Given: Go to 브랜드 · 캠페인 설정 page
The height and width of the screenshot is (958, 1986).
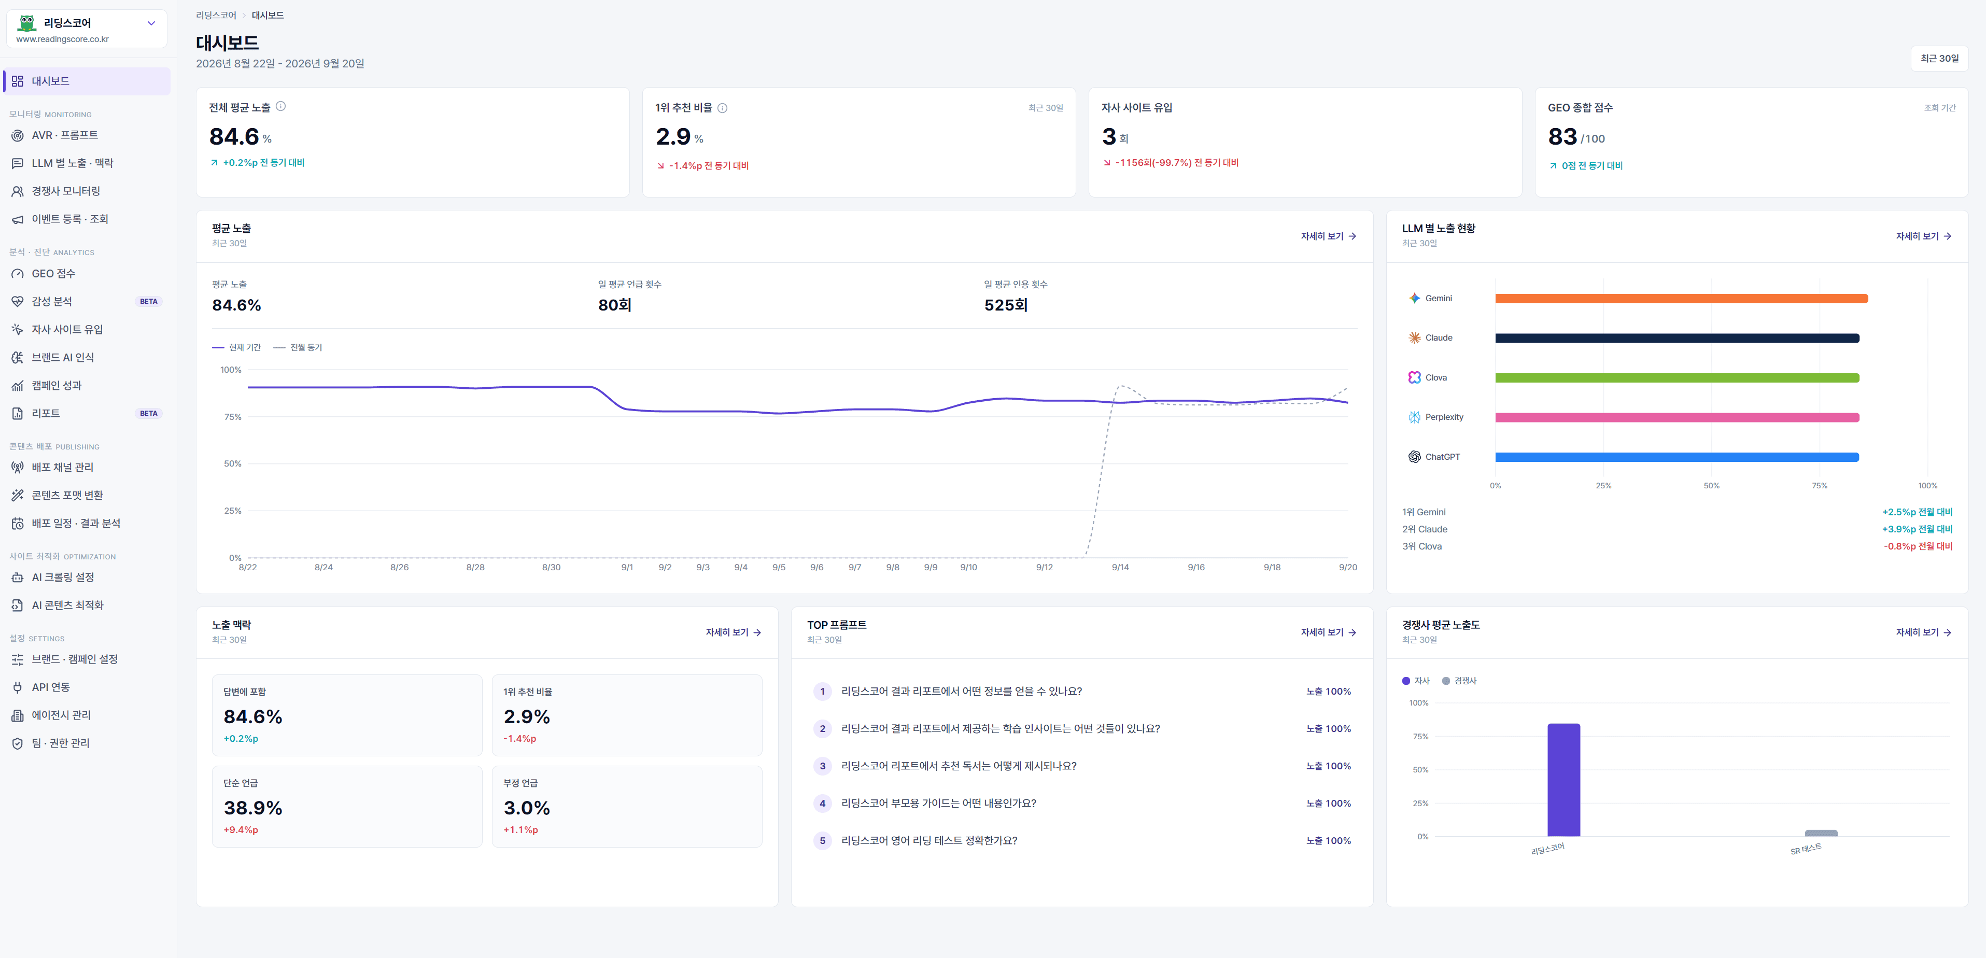Looking at the screenshot, I should [x=87, y=659].
